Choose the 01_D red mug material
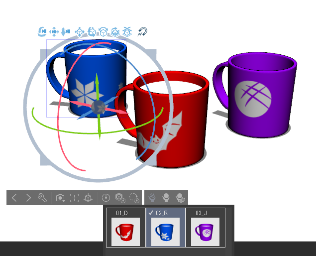Viewport: 316px width, 256px height. click(x=125, y=231)
